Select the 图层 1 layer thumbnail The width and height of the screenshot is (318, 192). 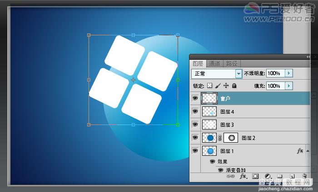coord(209,151)
